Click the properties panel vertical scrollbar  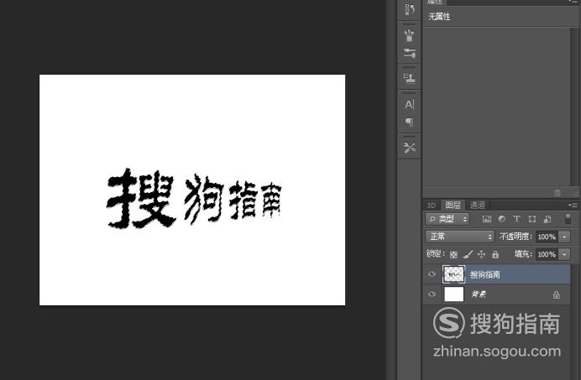click(573, 106)
